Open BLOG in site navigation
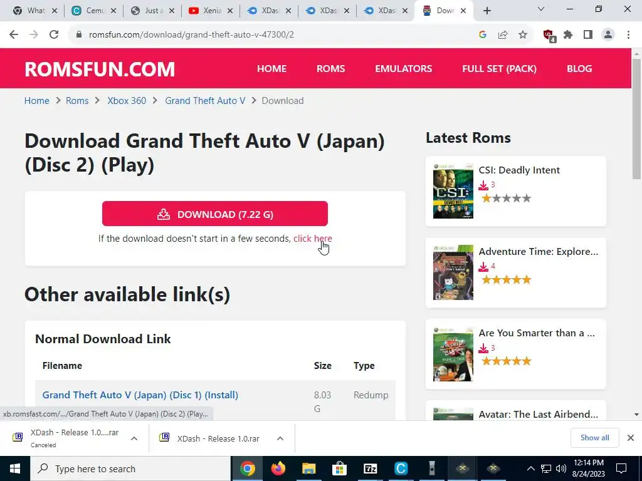 point(579,69)
